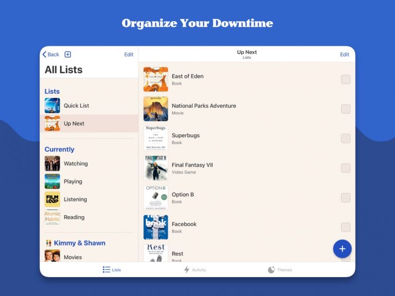The height and width of the screenshot is (296, 395).
Task: Open the Playing list icon
Action: pyautogui.click(x=52, y=182)
